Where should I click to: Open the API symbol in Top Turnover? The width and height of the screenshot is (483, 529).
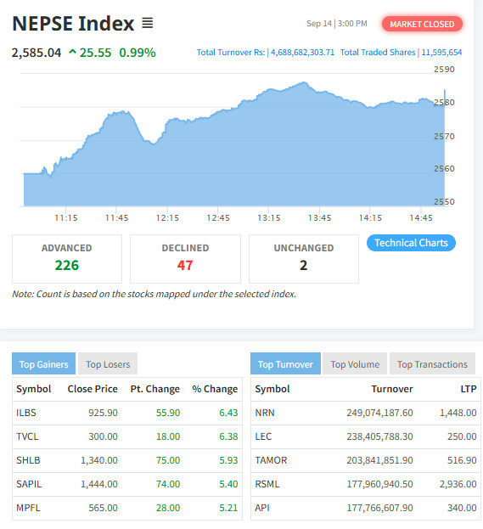(262, 508)
